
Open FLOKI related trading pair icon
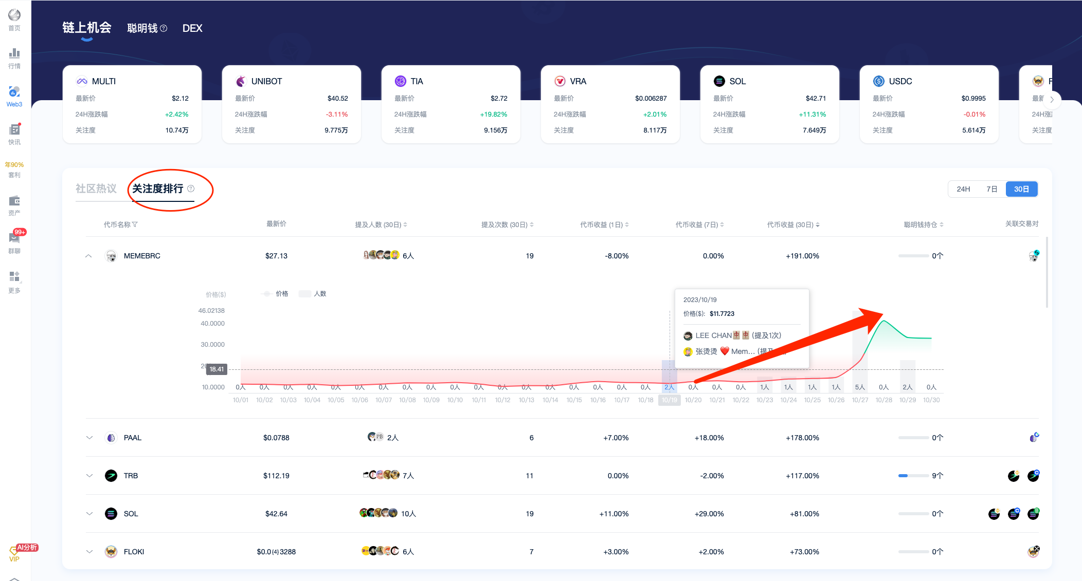click(1033, 552)
